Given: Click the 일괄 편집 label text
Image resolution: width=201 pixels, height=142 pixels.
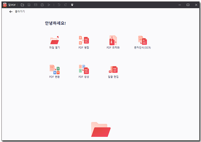Looking at the screenshot, I should pyautogui.click(x=113, y=77).
